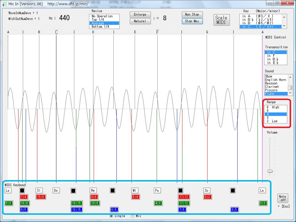Viewport: 296px width, 222px height.
Task: Select No Operation in Revice list
Action: (x=104, y=16)
